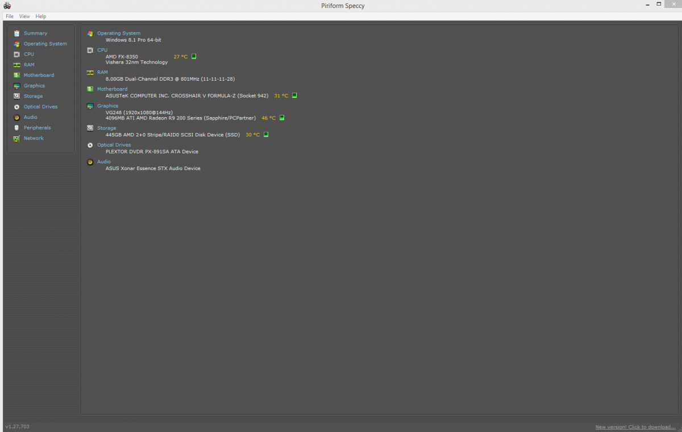Viewport: 682px width, 432px height.
Task: Switch to the CPU section in sidebar
Action: point(29,54)
